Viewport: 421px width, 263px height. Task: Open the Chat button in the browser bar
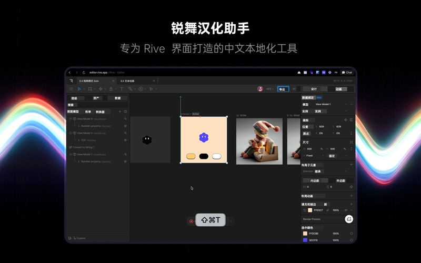point(347,73)
